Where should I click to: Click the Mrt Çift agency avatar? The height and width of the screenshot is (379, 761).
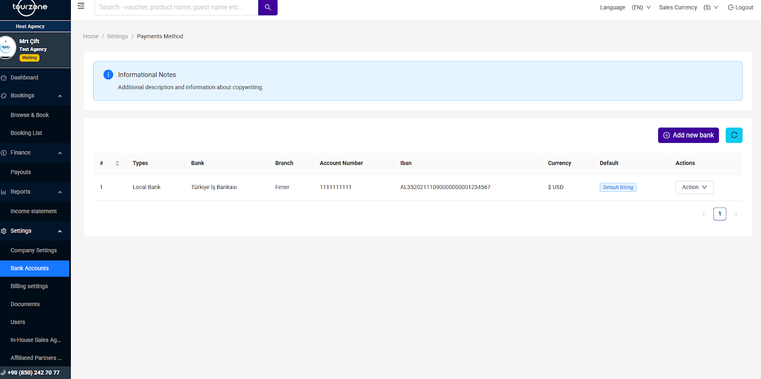[7, 48]
